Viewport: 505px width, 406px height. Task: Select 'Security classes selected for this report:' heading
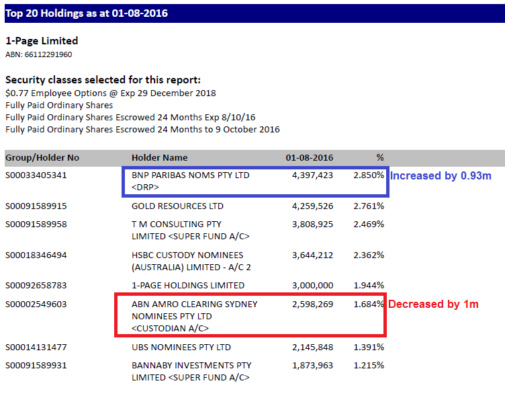click(x=103, y=79)
